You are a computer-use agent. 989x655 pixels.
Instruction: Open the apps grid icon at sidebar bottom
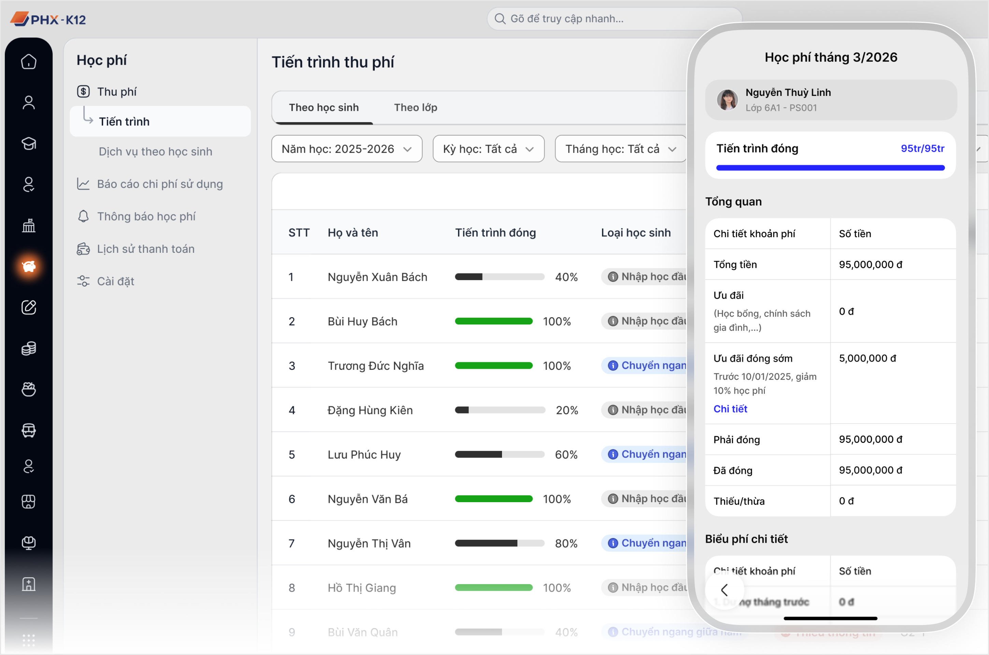tap(28, 640)
